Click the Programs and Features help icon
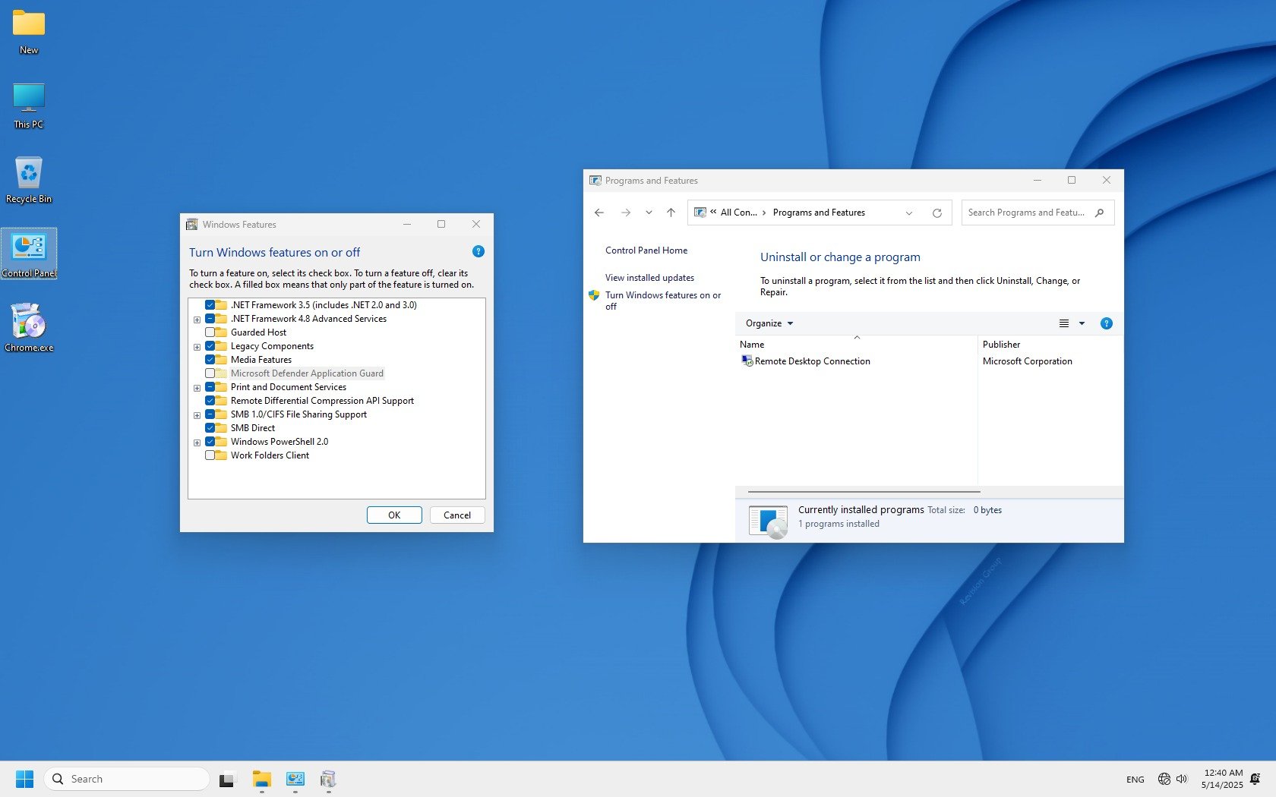This screenshot has width=1276, height=797. [1106, 323]
